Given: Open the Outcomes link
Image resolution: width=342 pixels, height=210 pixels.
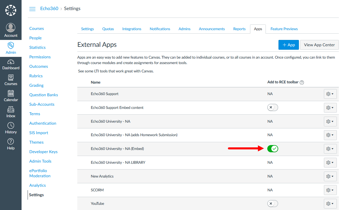Looking at the screenshot, I should (x=39, y=67).
